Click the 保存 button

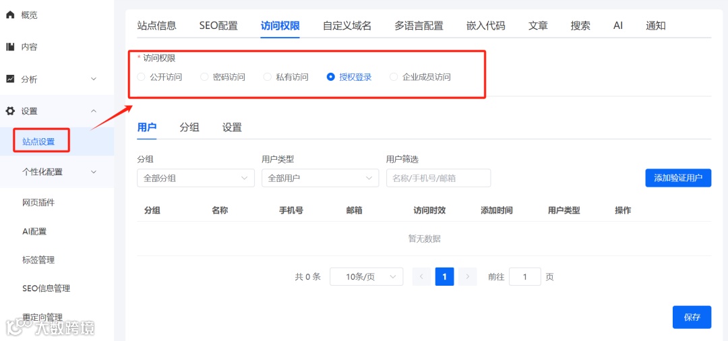[x=692, y=317]
